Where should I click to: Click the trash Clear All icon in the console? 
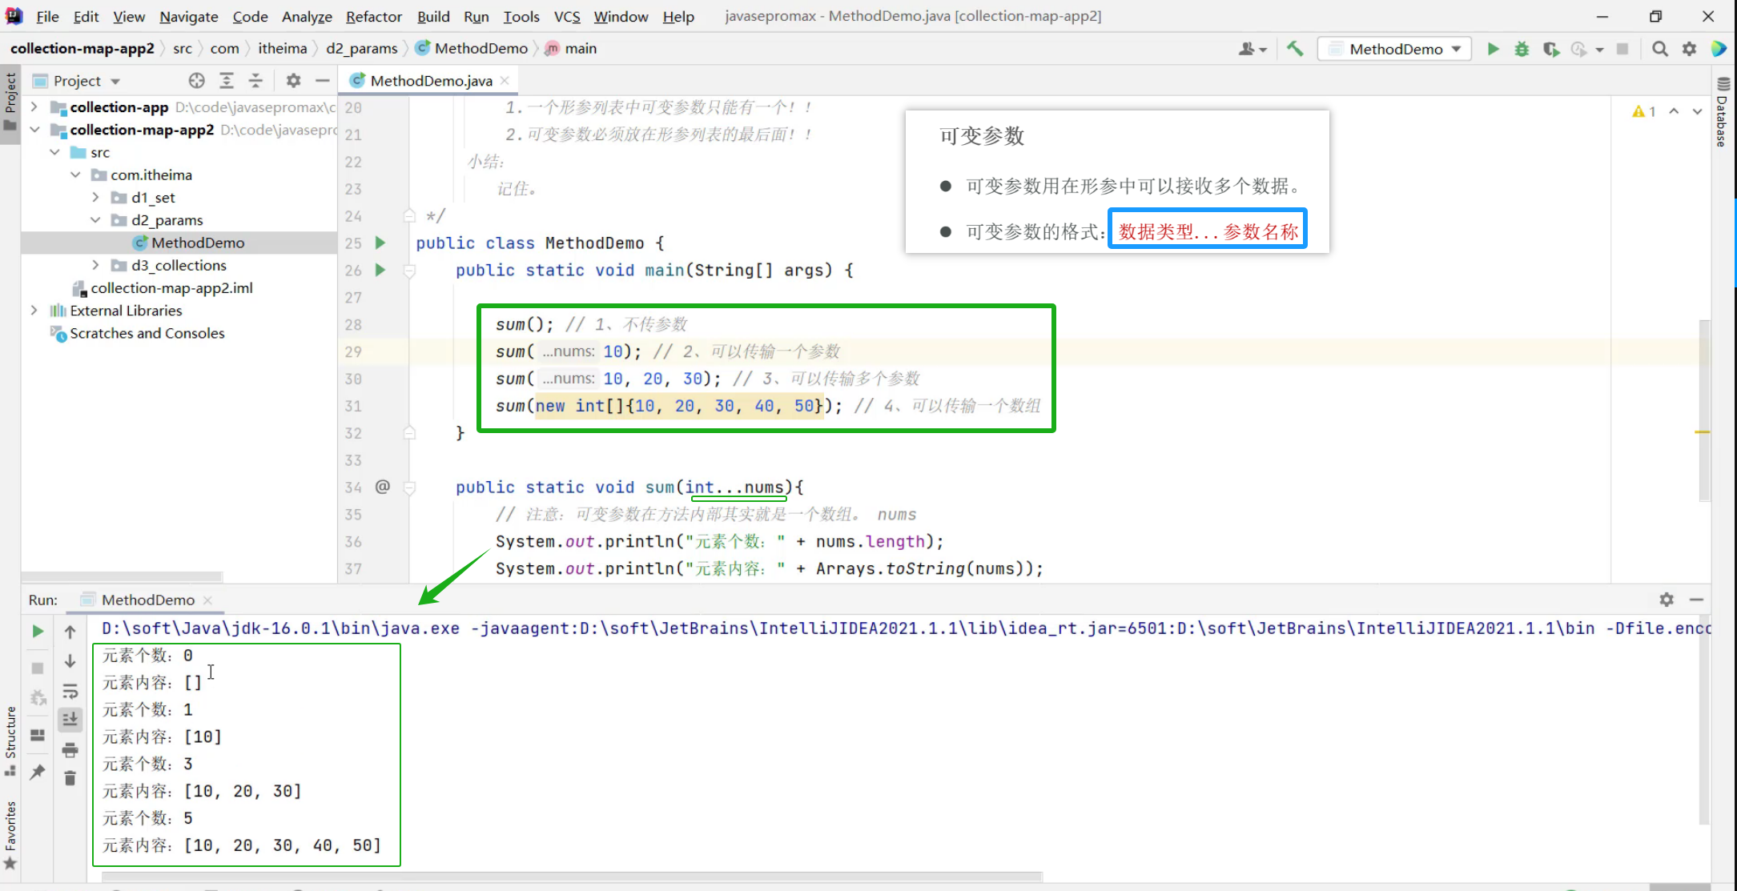pos(70,778)
